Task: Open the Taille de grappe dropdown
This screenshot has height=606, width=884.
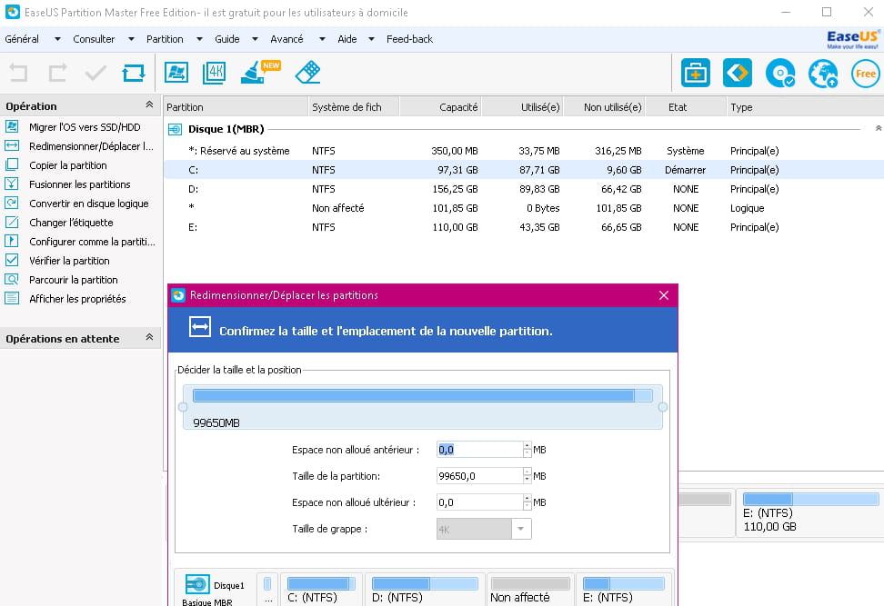Action: point(520,529)
